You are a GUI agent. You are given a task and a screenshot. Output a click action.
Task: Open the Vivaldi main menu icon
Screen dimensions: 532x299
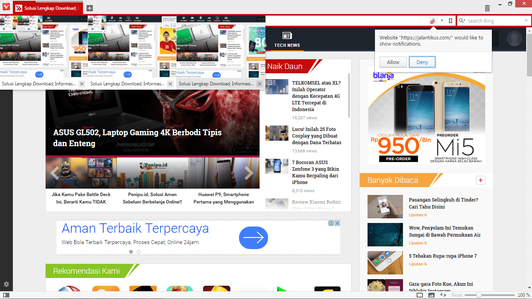pos(6,7)
